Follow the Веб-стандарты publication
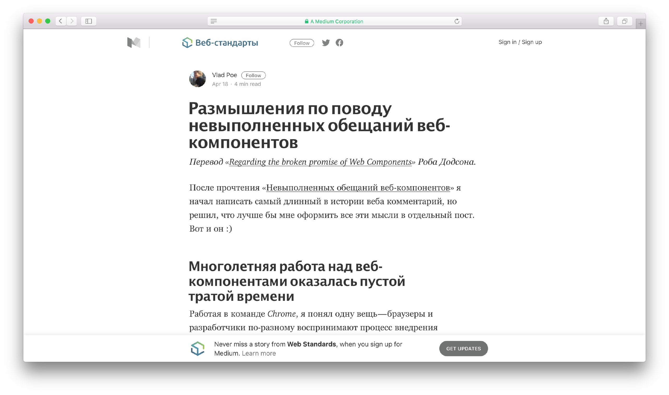The width and height of the screenshot is (669, 395). (x=302, y=43)
